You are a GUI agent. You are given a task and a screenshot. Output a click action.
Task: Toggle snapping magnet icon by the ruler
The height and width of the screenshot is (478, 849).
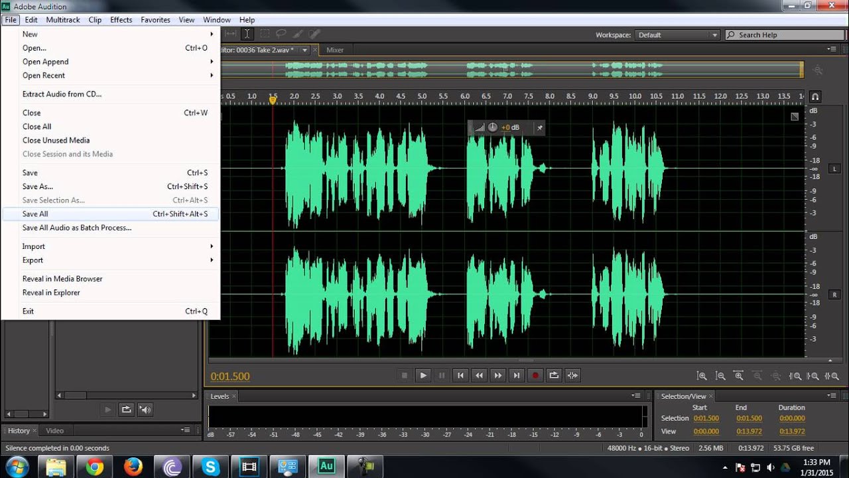815,96
